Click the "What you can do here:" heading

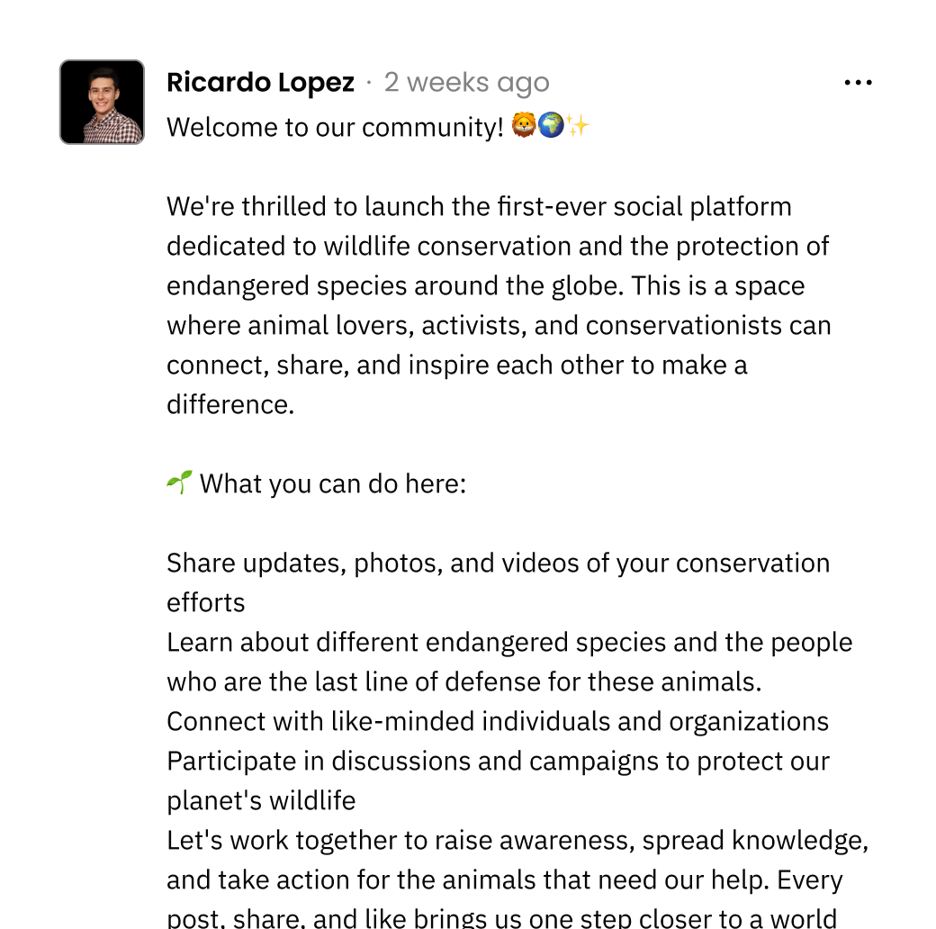tap(333, 483)
